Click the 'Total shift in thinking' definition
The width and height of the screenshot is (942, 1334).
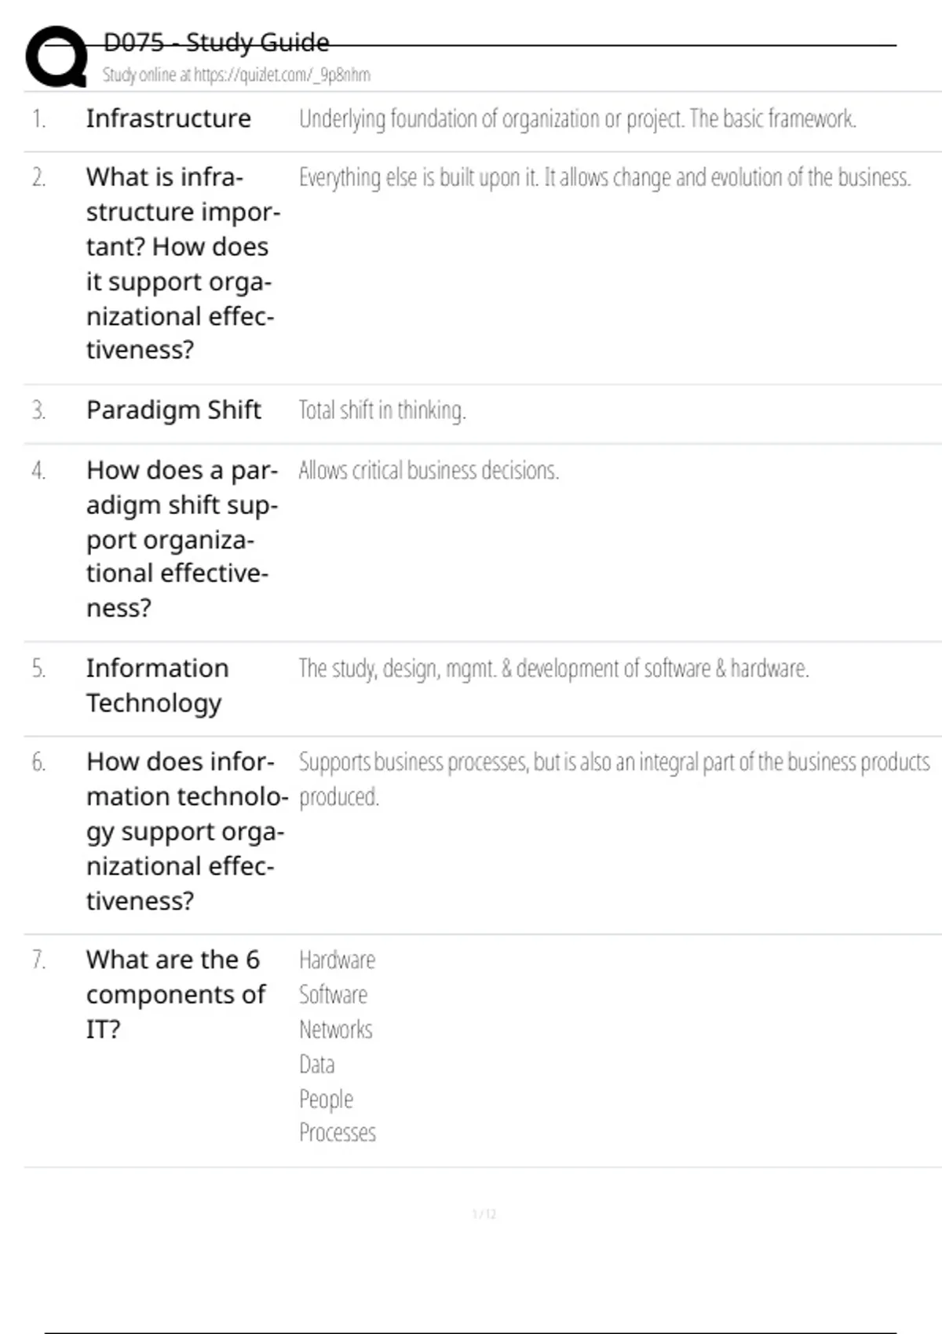(382, 410)
